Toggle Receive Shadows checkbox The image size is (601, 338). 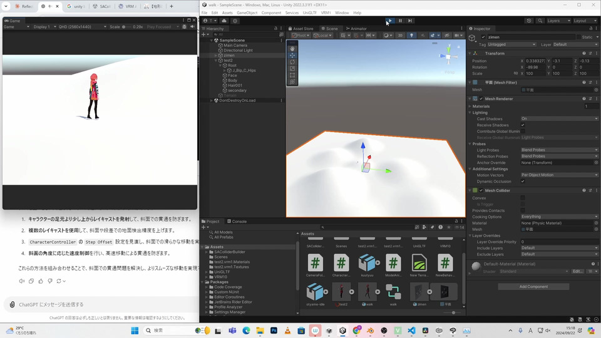[523, 125]
